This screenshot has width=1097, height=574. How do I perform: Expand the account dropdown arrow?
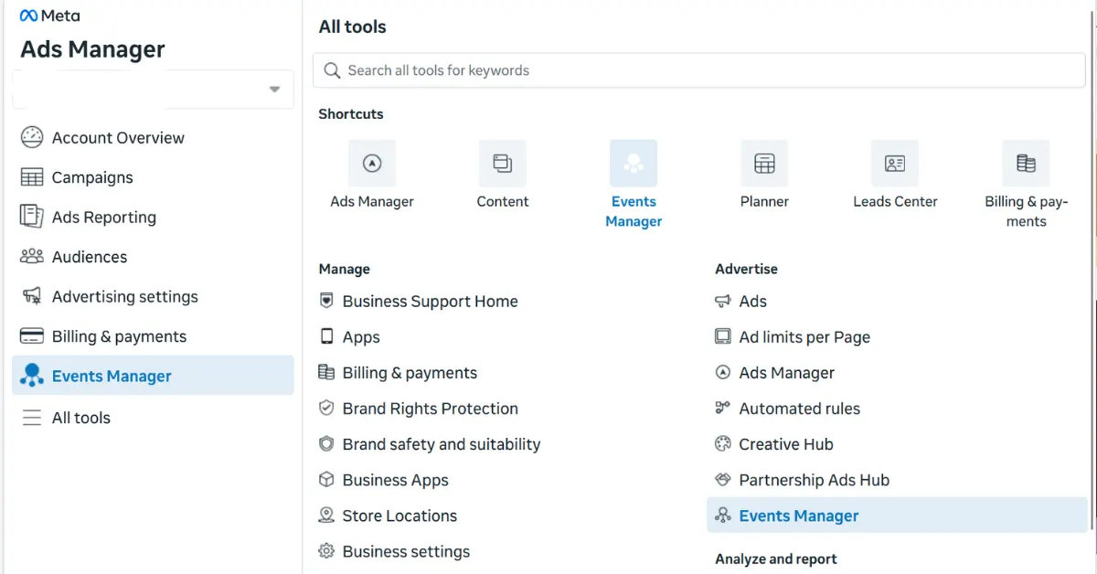(x=273, y=89)
